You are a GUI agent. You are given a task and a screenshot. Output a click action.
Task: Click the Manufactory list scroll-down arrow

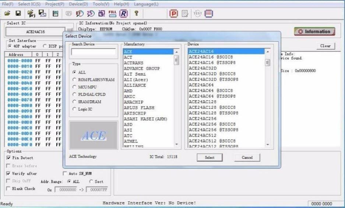point(176,144)
